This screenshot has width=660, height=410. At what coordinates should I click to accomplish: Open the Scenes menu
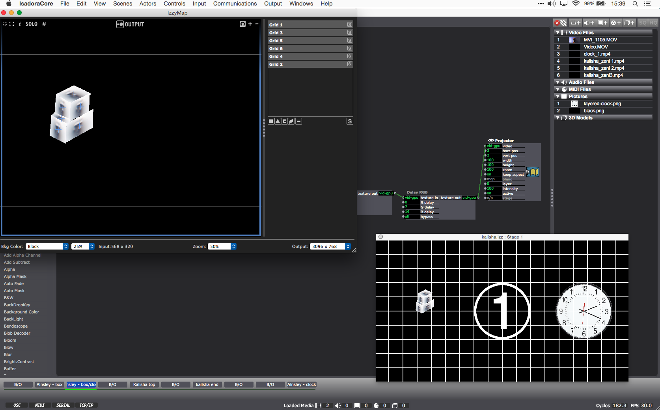(123, 4)
